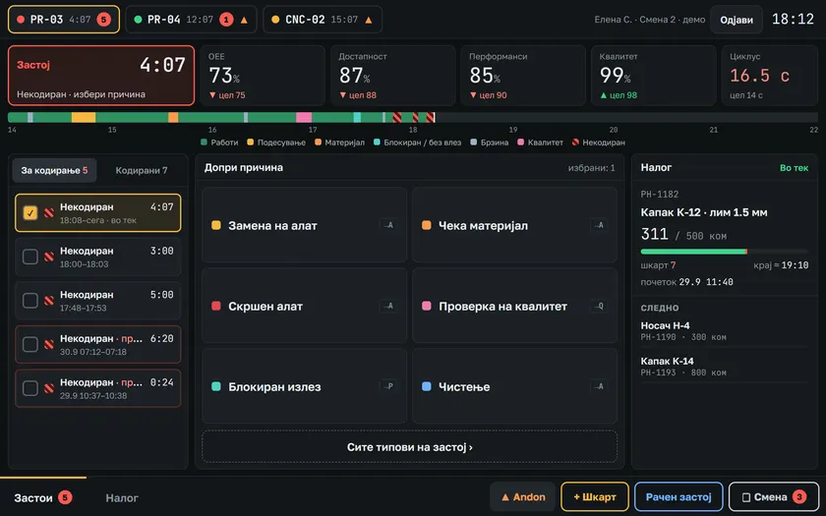
Task: Click the Подесување legend swatch
Action: tap(250, 143)
